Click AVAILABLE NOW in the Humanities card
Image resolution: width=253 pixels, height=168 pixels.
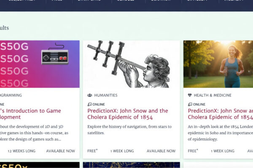click(x=161, y=151)
